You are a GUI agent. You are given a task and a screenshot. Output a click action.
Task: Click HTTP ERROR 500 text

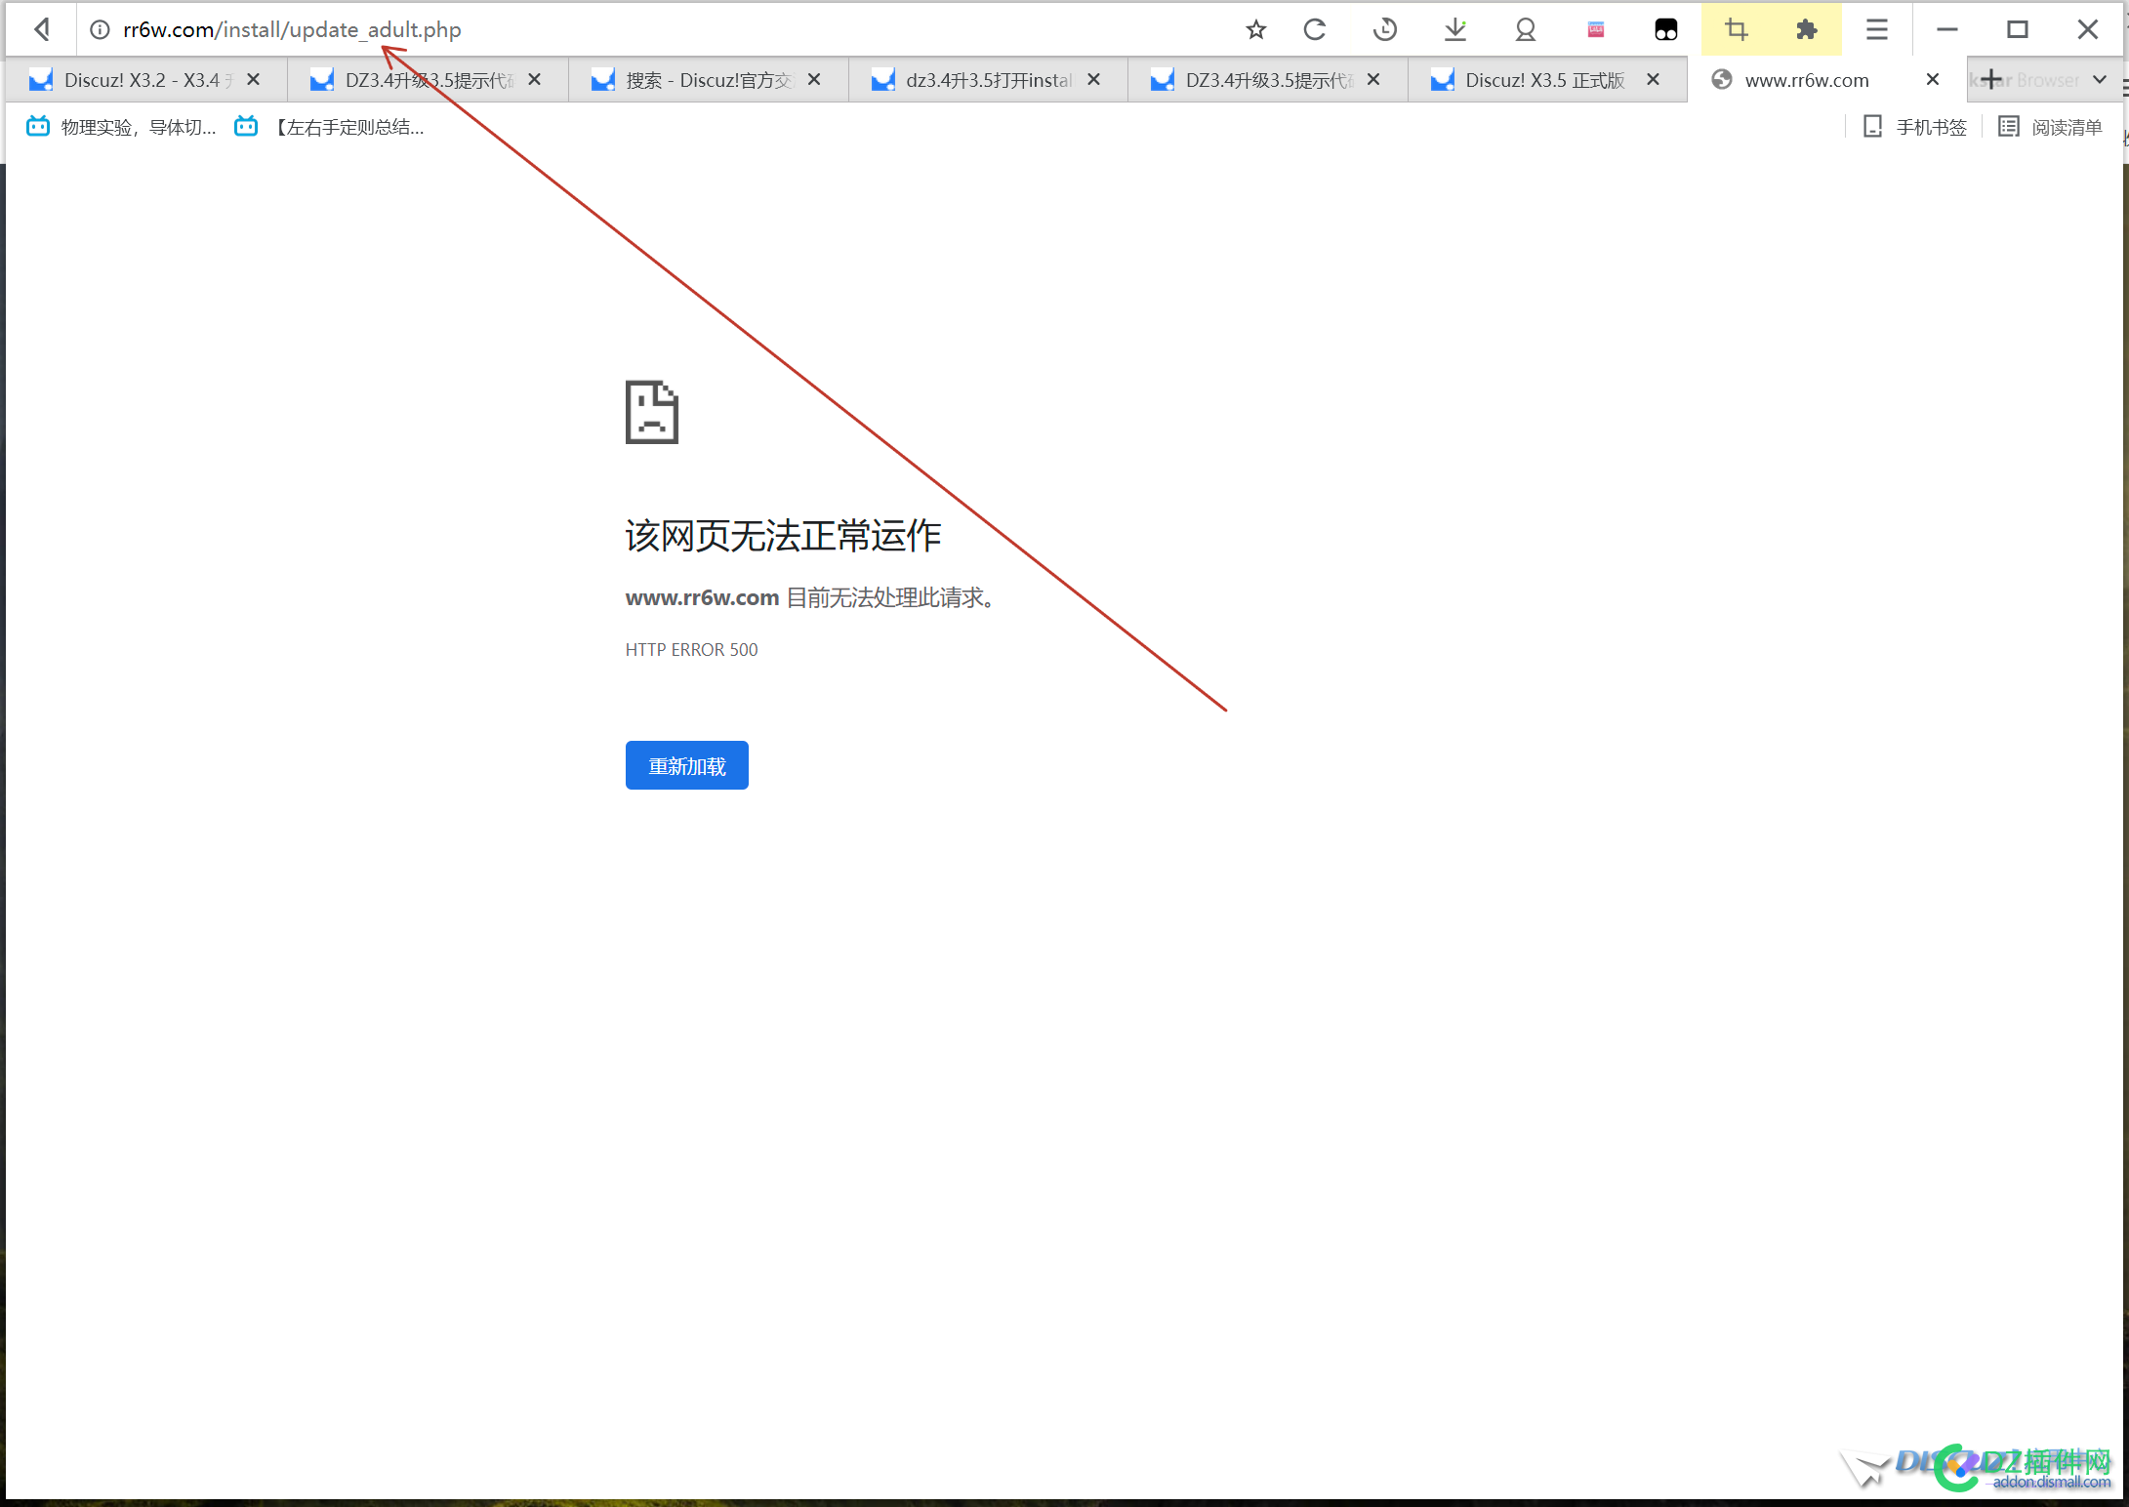pos(691,650)
